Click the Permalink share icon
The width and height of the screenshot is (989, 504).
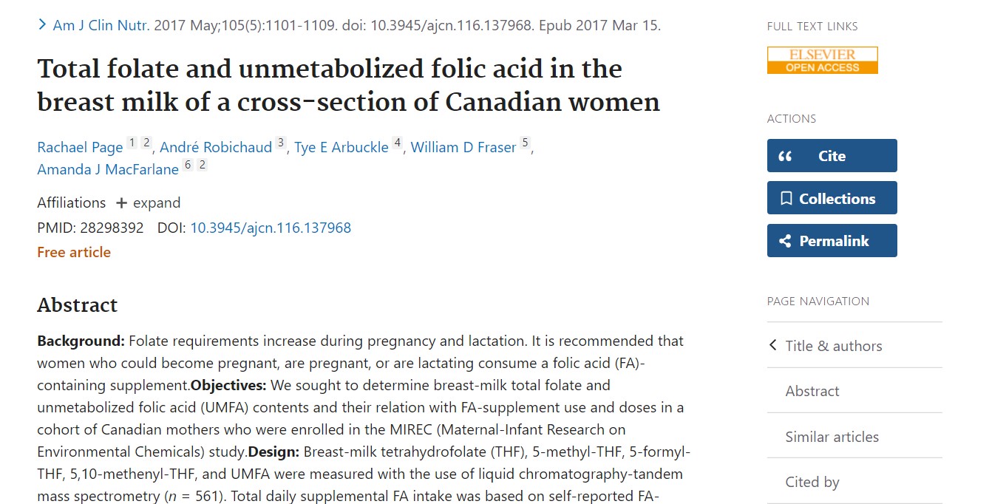click(x=786, y=241)
